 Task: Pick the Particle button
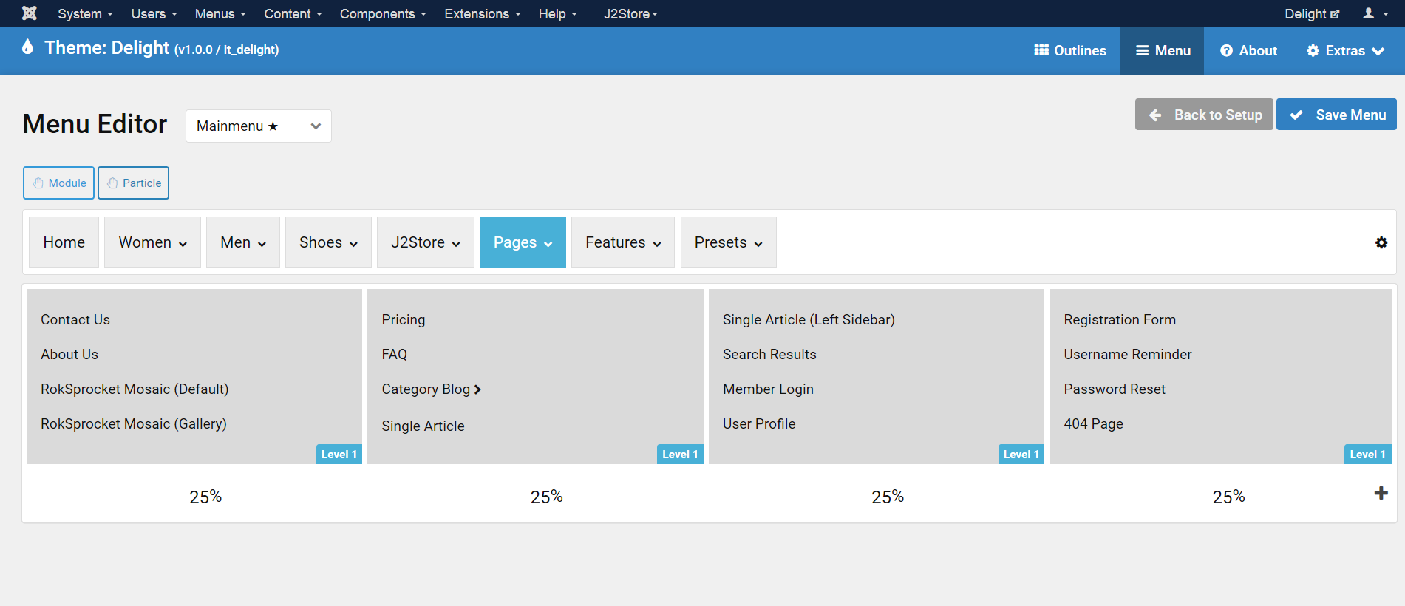point(134,183)
